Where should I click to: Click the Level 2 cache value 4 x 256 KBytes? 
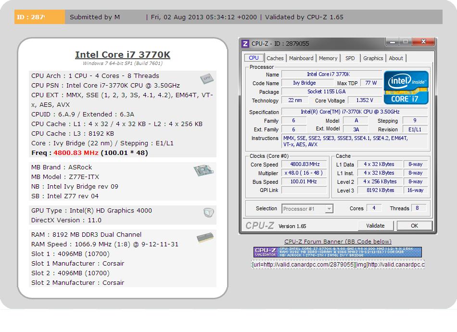pyautogui.click(x=380, y=181)
